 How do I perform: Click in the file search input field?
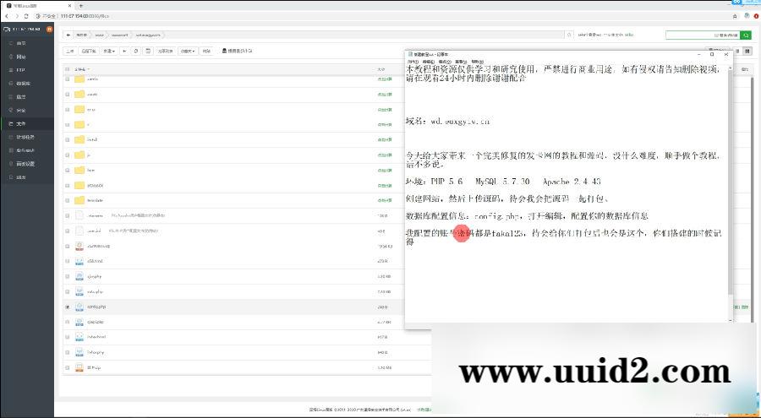[702, 35]
